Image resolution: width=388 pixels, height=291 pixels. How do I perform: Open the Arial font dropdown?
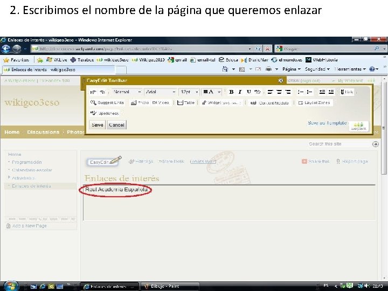tap(161, 92)
